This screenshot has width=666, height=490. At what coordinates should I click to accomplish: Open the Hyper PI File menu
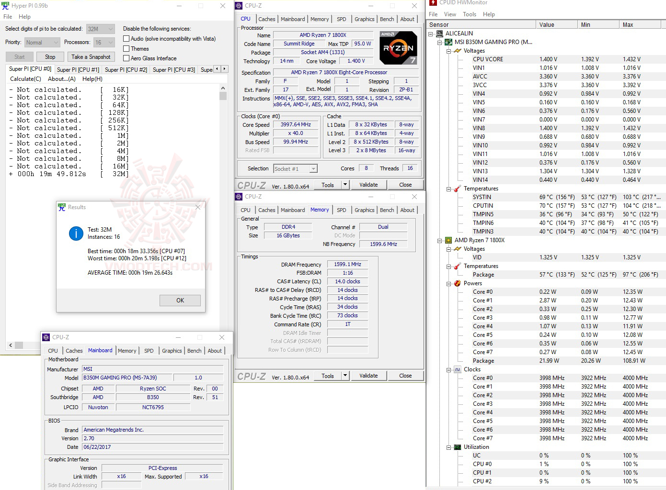(8, 16)
